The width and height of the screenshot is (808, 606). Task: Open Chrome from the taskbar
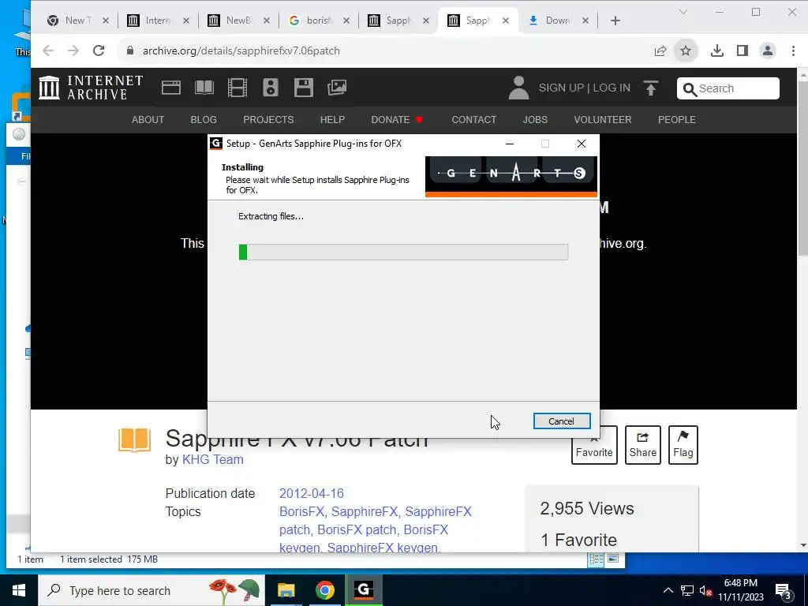pyautogui.click(x=324, y=590)
